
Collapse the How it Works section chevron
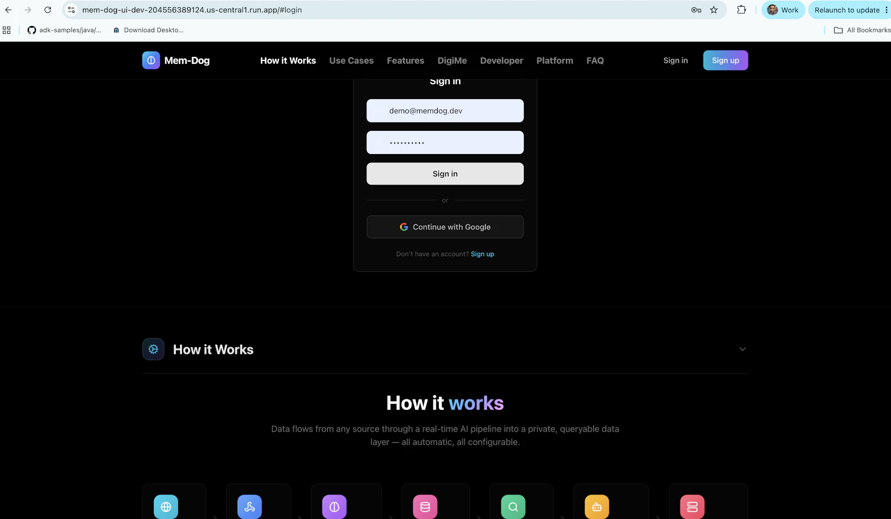pos(742,349)
